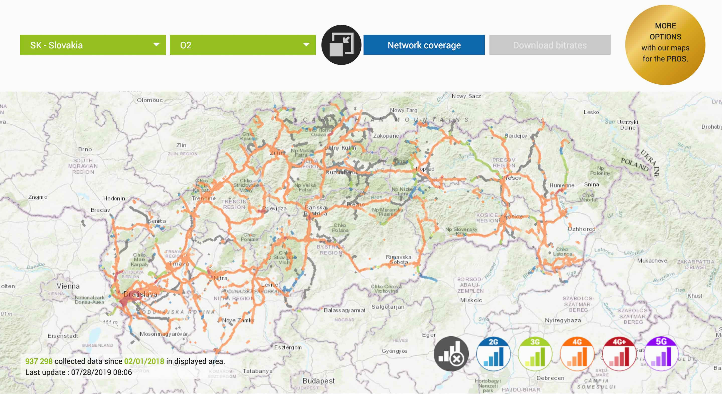Toggle the 5G coverage layer
Screen dimensions: 722x394
(x=661, y=354)
